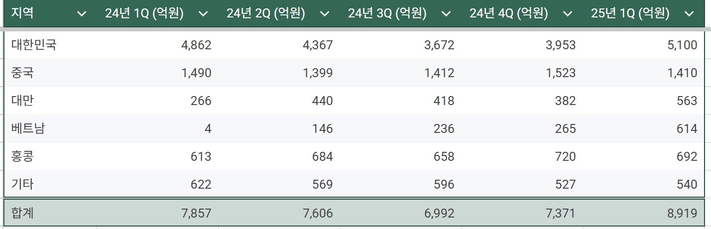
Task: Click the cell with value 5,100
Action: coord(644,45)
